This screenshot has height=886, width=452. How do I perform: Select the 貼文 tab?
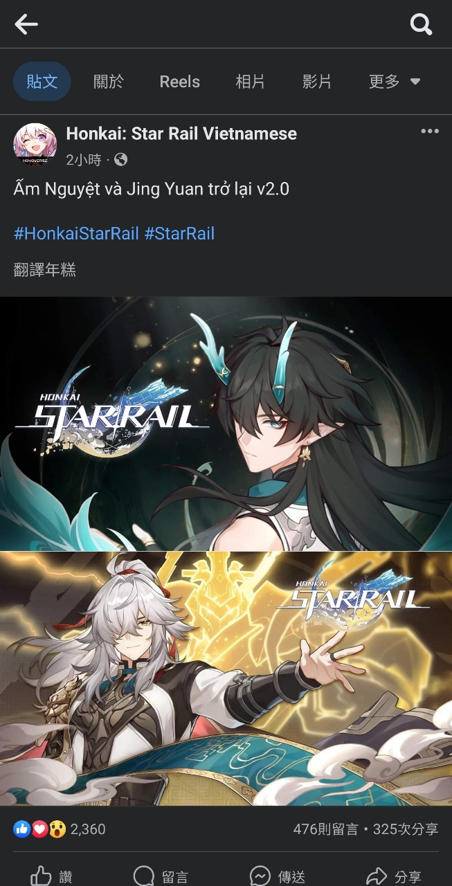click(42, 82)
